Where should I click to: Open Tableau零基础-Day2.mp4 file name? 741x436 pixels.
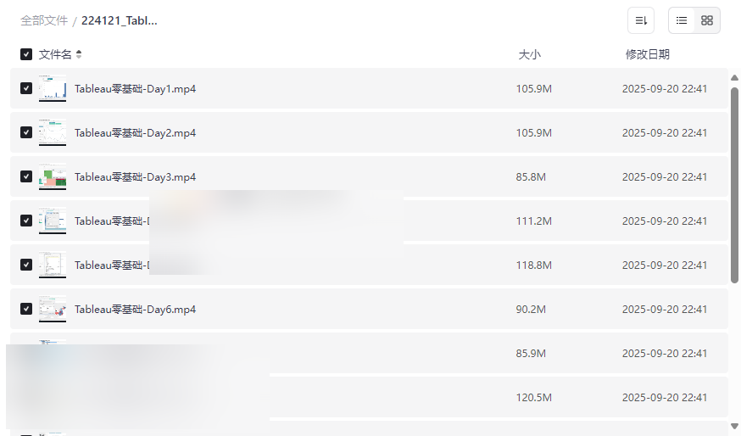[x=136, y=132]
